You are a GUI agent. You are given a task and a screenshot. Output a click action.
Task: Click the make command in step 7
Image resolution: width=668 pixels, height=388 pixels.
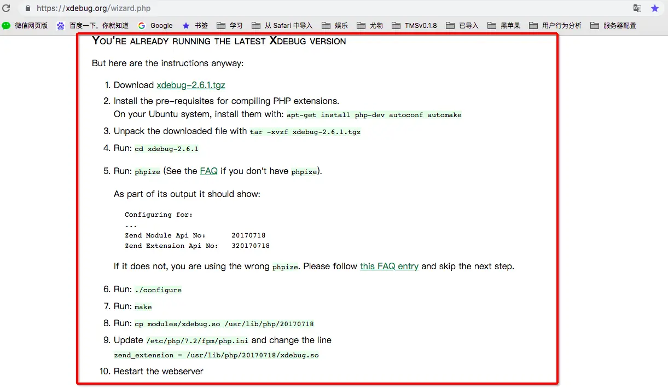click(x=143, y=307)
